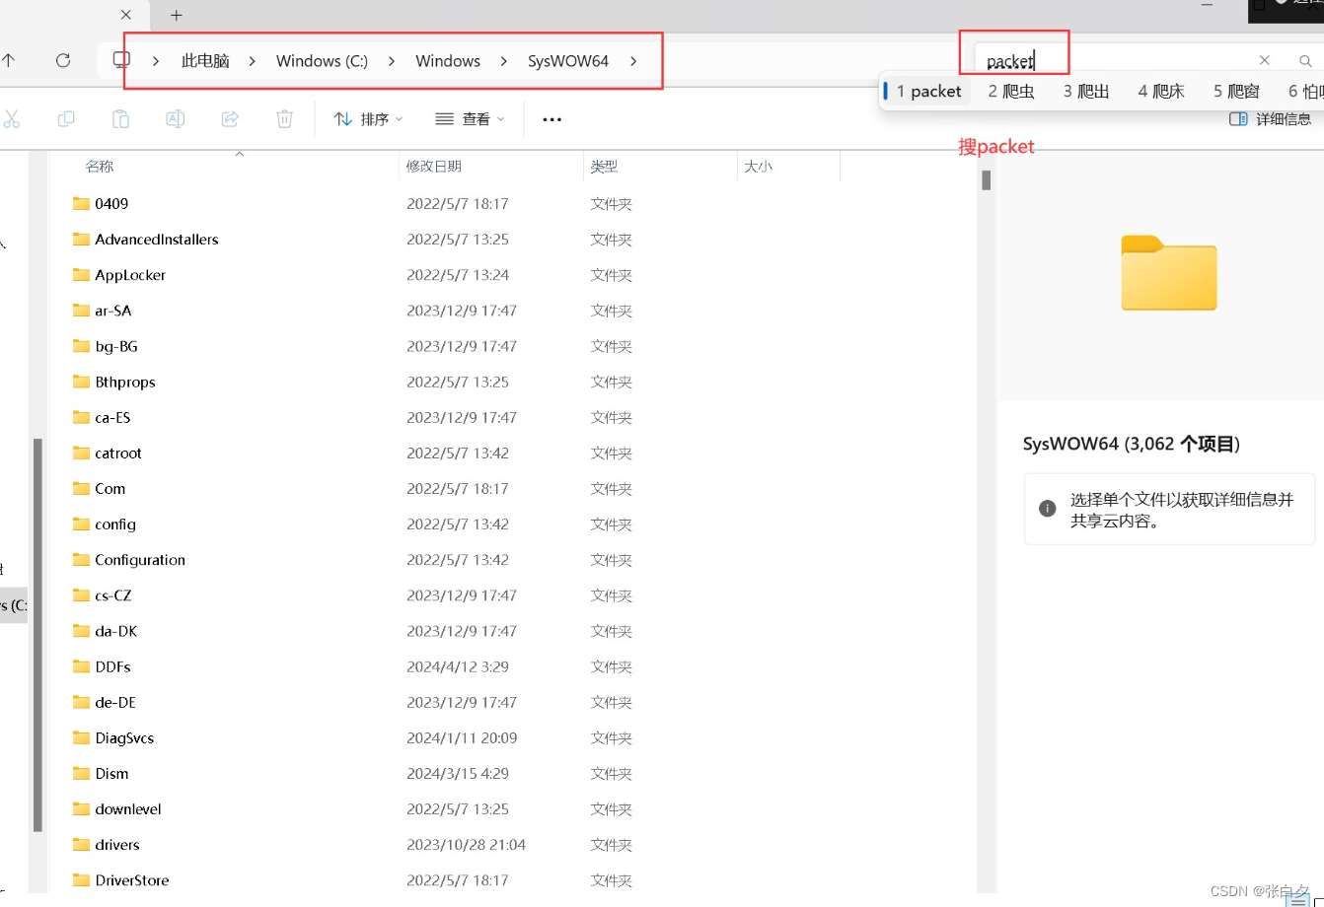Select the Com folder

click(110, 488)
